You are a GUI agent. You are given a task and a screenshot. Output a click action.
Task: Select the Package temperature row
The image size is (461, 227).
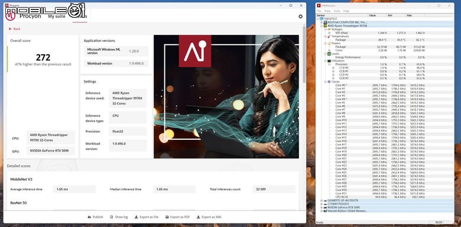pos(385,40)
